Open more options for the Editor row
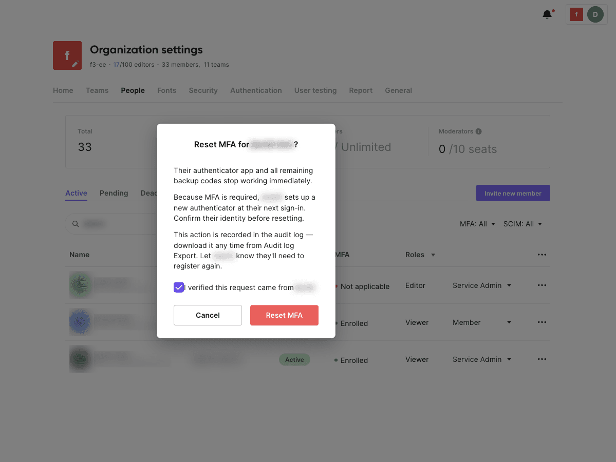 tap(542, 285)
